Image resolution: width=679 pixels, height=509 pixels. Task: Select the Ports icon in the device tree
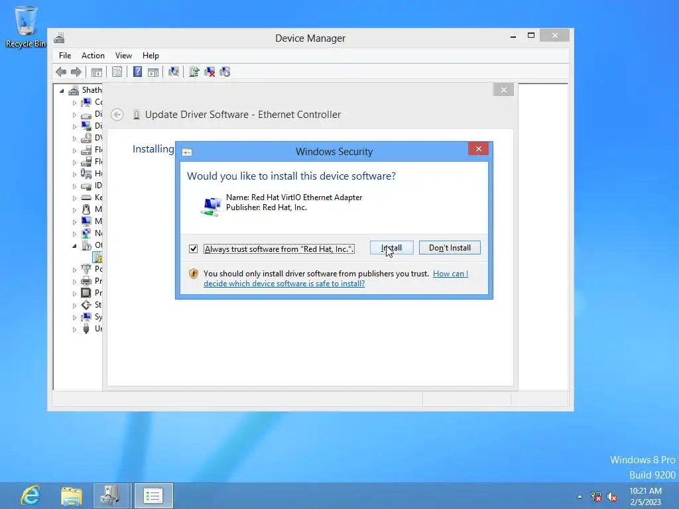(x=86, y=269)
